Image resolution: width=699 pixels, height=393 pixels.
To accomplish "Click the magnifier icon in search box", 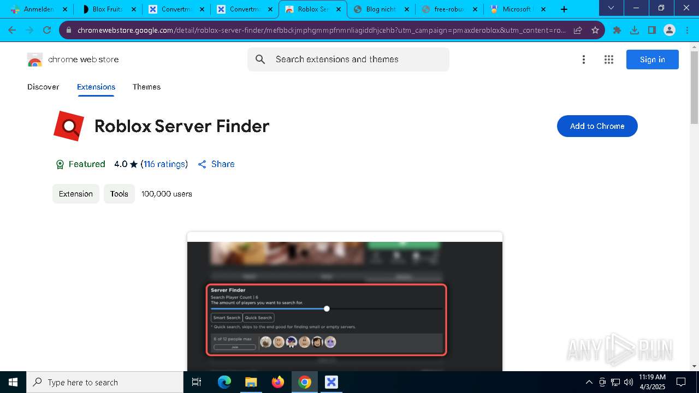I will 260,59.
